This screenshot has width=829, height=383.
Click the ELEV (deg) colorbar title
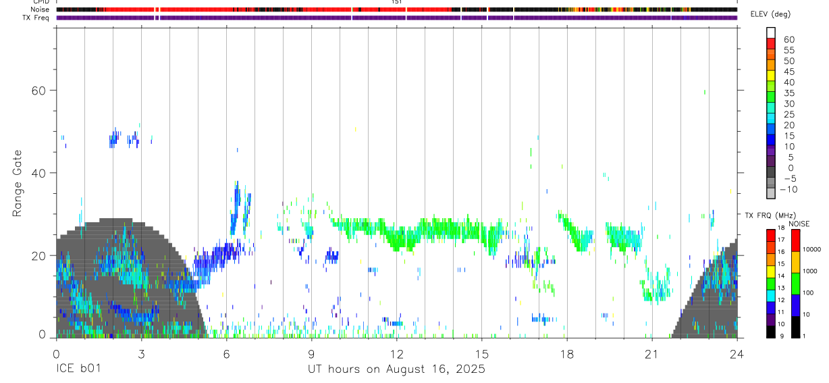coord(771,14)
